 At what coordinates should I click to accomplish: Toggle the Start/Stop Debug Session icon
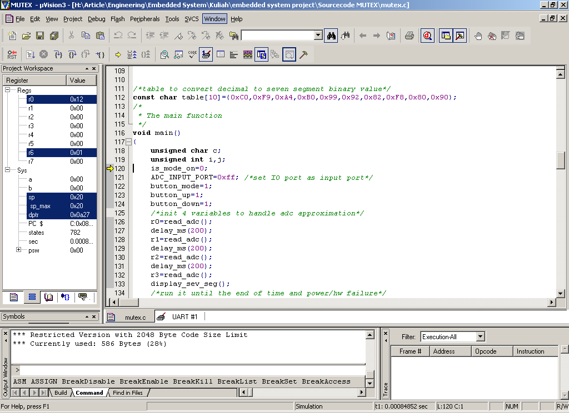[427, 36]
